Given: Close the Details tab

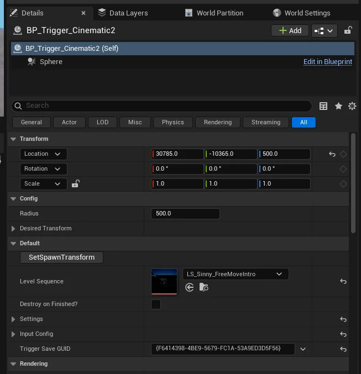Looking at the screenshot, I should click(x=83, y=13).
